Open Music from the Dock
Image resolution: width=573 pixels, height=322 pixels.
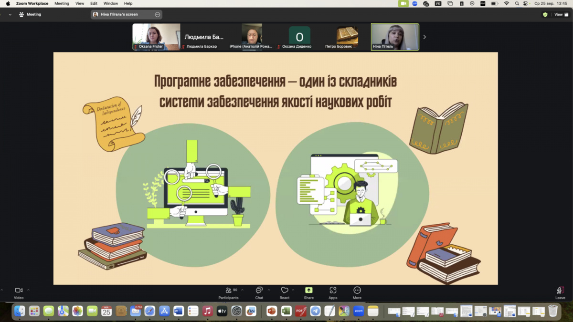tap(207, 311)
